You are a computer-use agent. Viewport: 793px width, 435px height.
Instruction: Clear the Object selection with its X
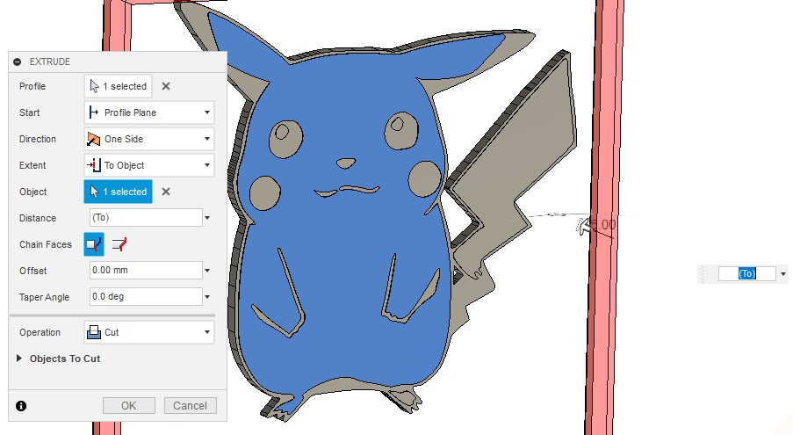(x=165, y=192)
